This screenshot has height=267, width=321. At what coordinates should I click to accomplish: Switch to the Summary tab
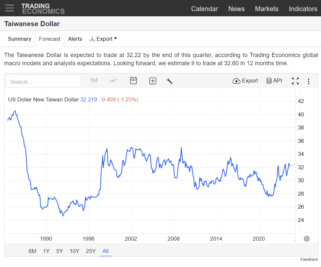(x=20, y=39)
